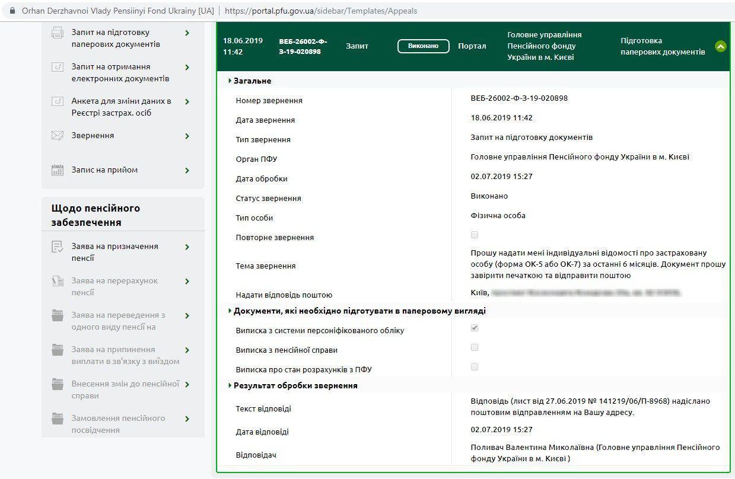Click the Виконано status button

pos(424,46)
